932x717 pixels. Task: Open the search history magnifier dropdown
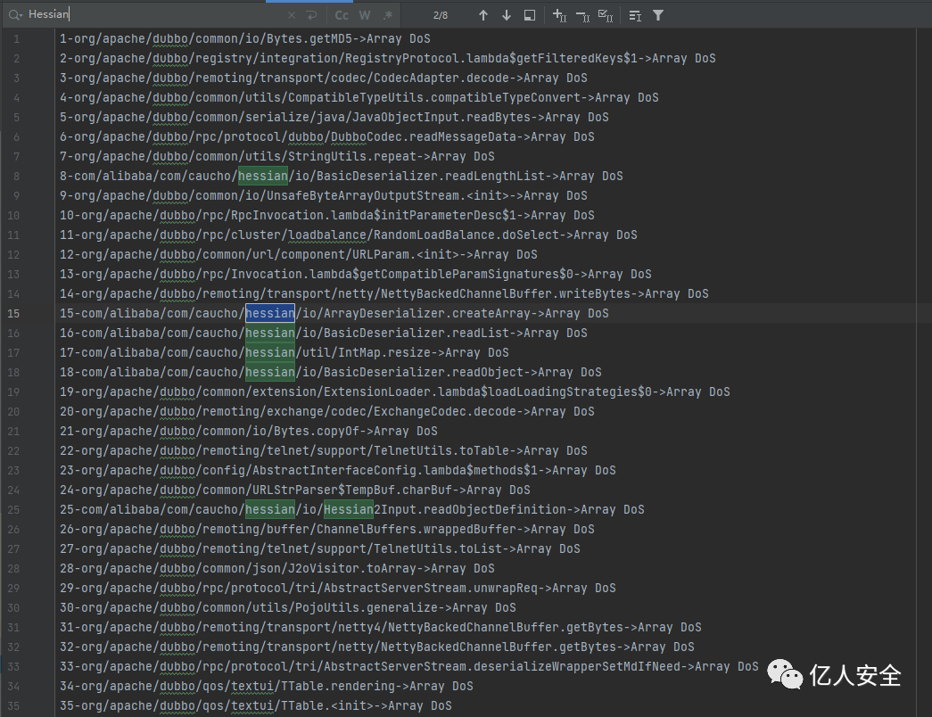(x=15, y=15)
